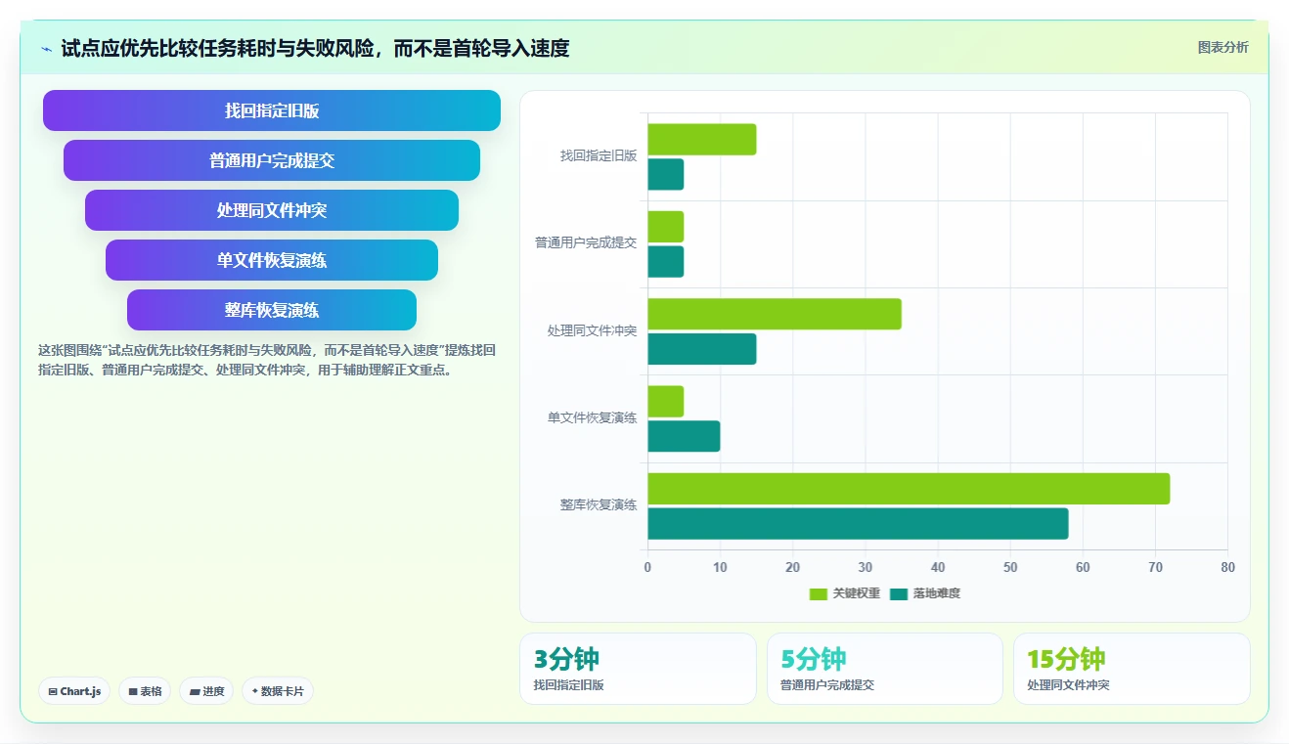1289x744 pixels.
Task: Click the 落地难度 bar for 处理同文件冲突
Action: tap(702, 349)
